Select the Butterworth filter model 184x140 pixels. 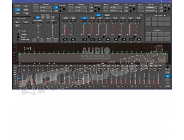point(18,40)
